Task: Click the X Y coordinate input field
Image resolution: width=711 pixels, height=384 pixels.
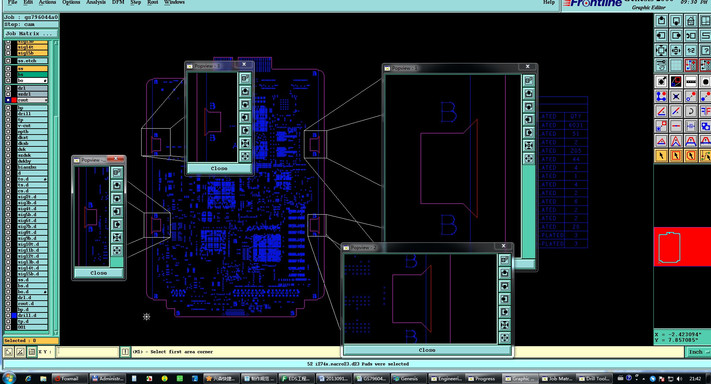Action: (x=87, y=352)
